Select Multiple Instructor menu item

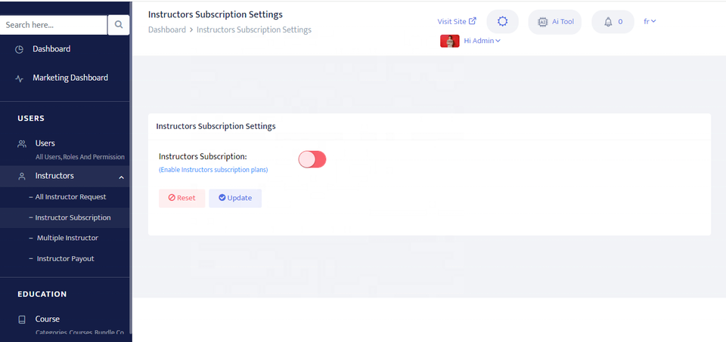(x=67, y=238)
